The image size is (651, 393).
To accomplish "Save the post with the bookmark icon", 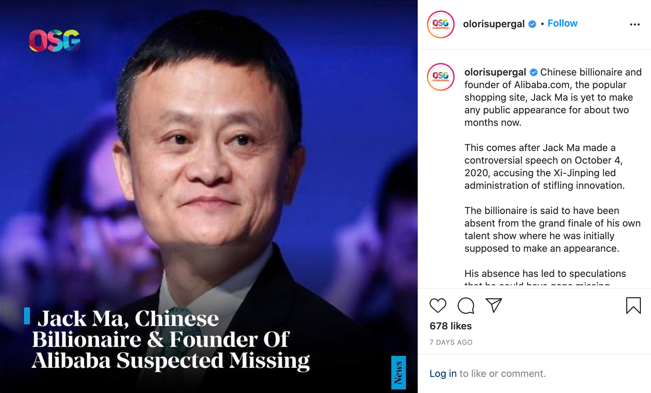I will point(633,306).
